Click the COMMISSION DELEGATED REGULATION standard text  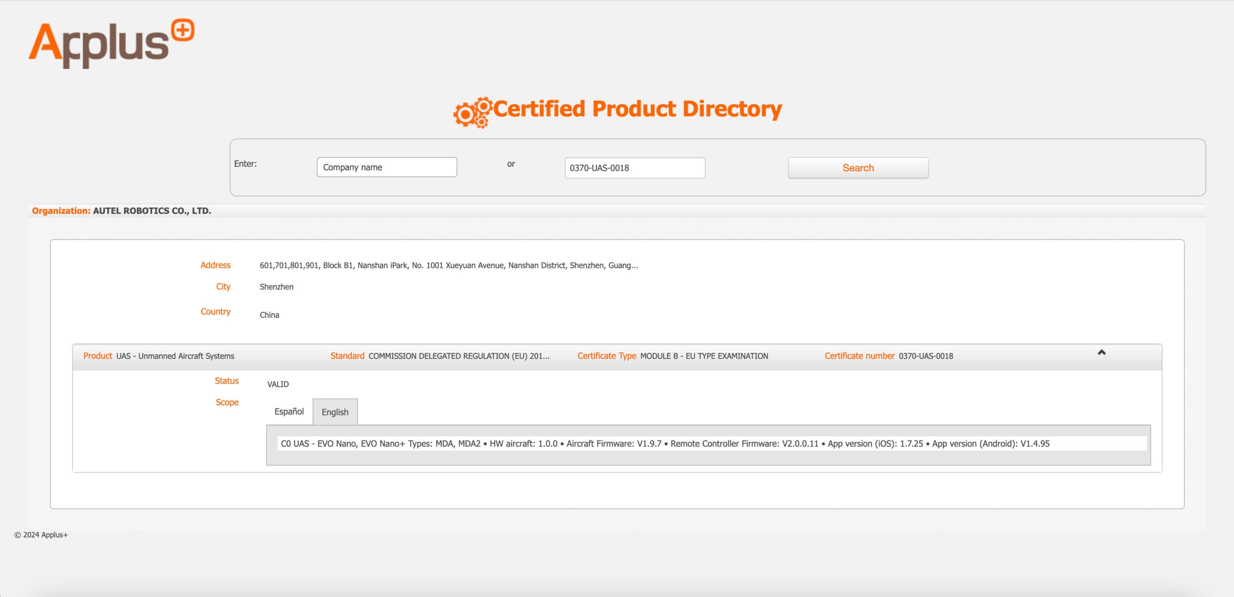pyautogui.click(x=459, y=356)
